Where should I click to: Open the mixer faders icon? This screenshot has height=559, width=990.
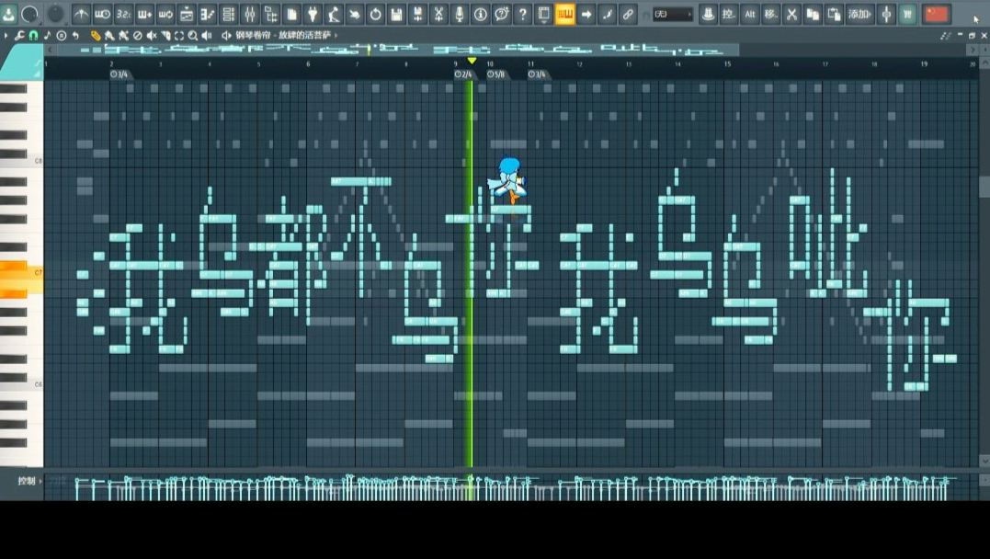pos(250,14)
